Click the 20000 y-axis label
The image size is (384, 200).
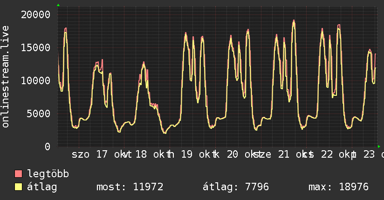coord(35,15)
